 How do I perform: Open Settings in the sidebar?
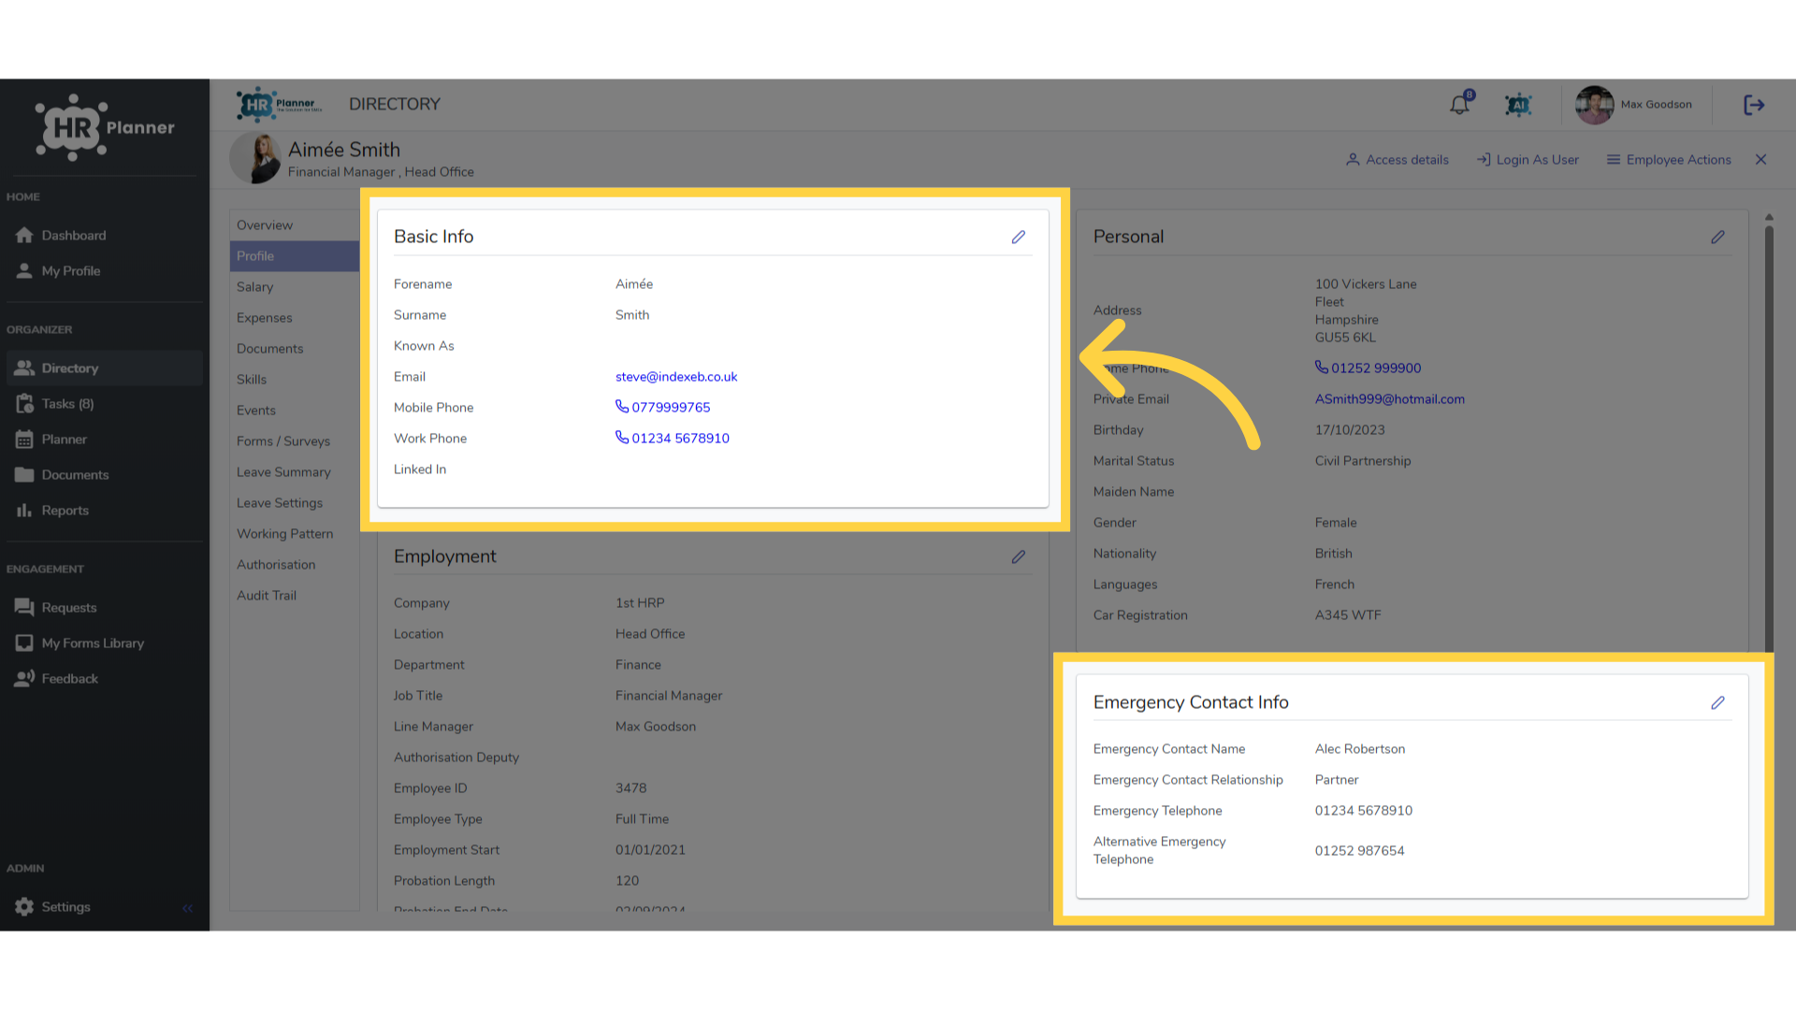[x=65, y=907]
